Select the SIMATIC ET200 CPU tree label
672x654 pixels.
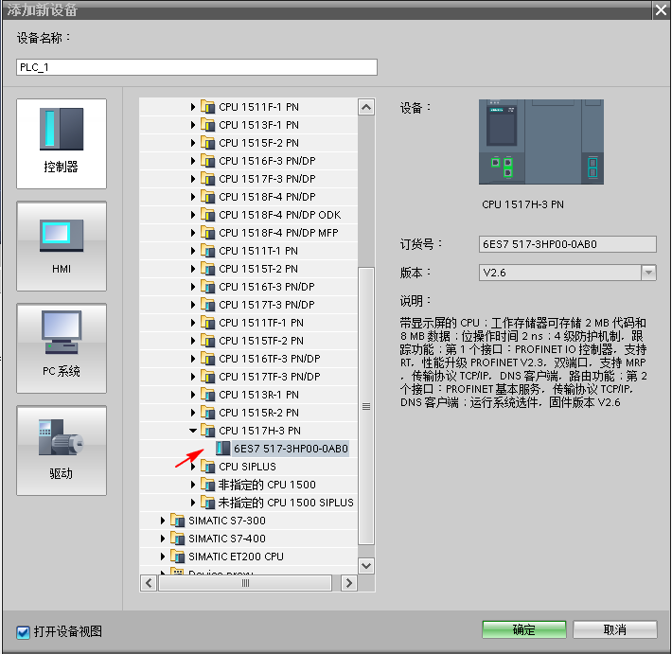pos(236,557)
